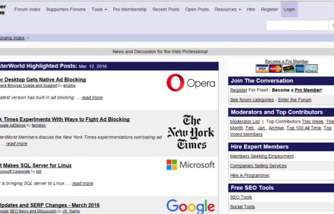View profile of author farmboy
Image resolution: width=334 pixels, height=214 pixels.
click(x=39, y=125)
